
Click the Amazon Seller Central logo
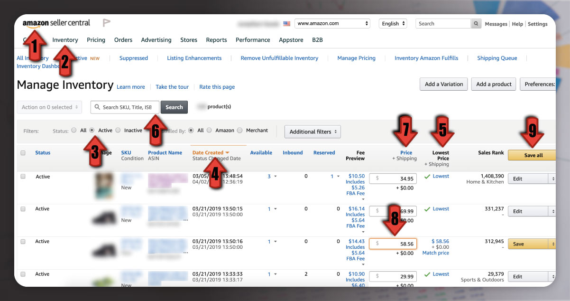pyautogui.click(x=56, y=23)
